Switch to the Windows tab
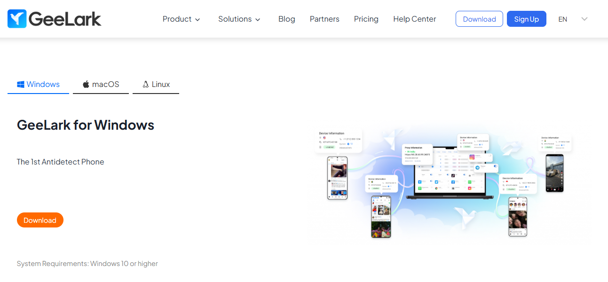Image resolution: width=608 pixels, height=282 pixels. point(38,85)
